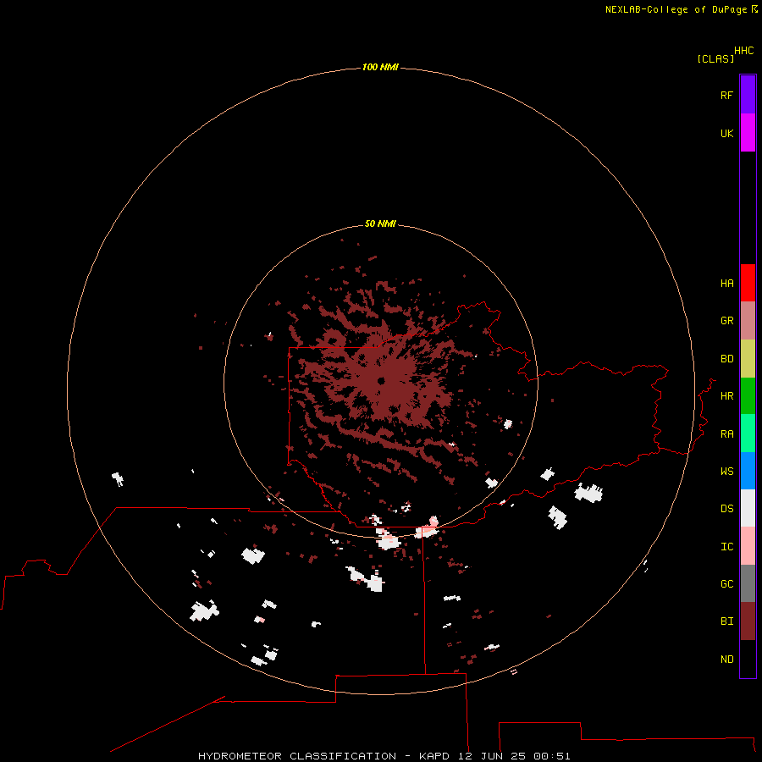The image size is (762, 762).
Task: Click the RA legend label
Action: click(726, 434)
